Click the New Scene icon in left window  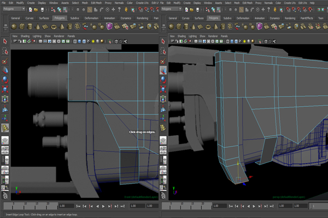30,9
